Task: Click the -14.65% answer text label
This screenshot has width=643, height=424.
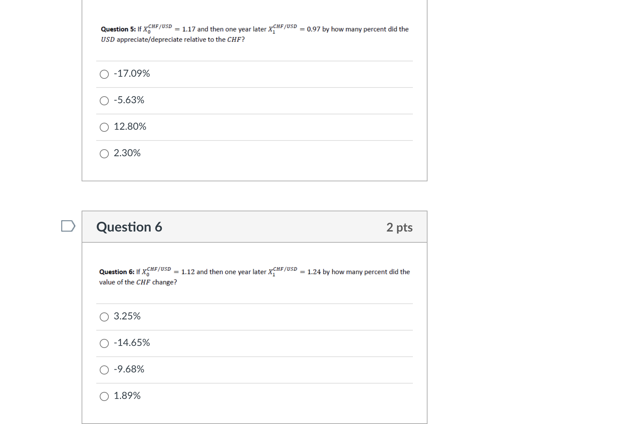Action: 131,343
